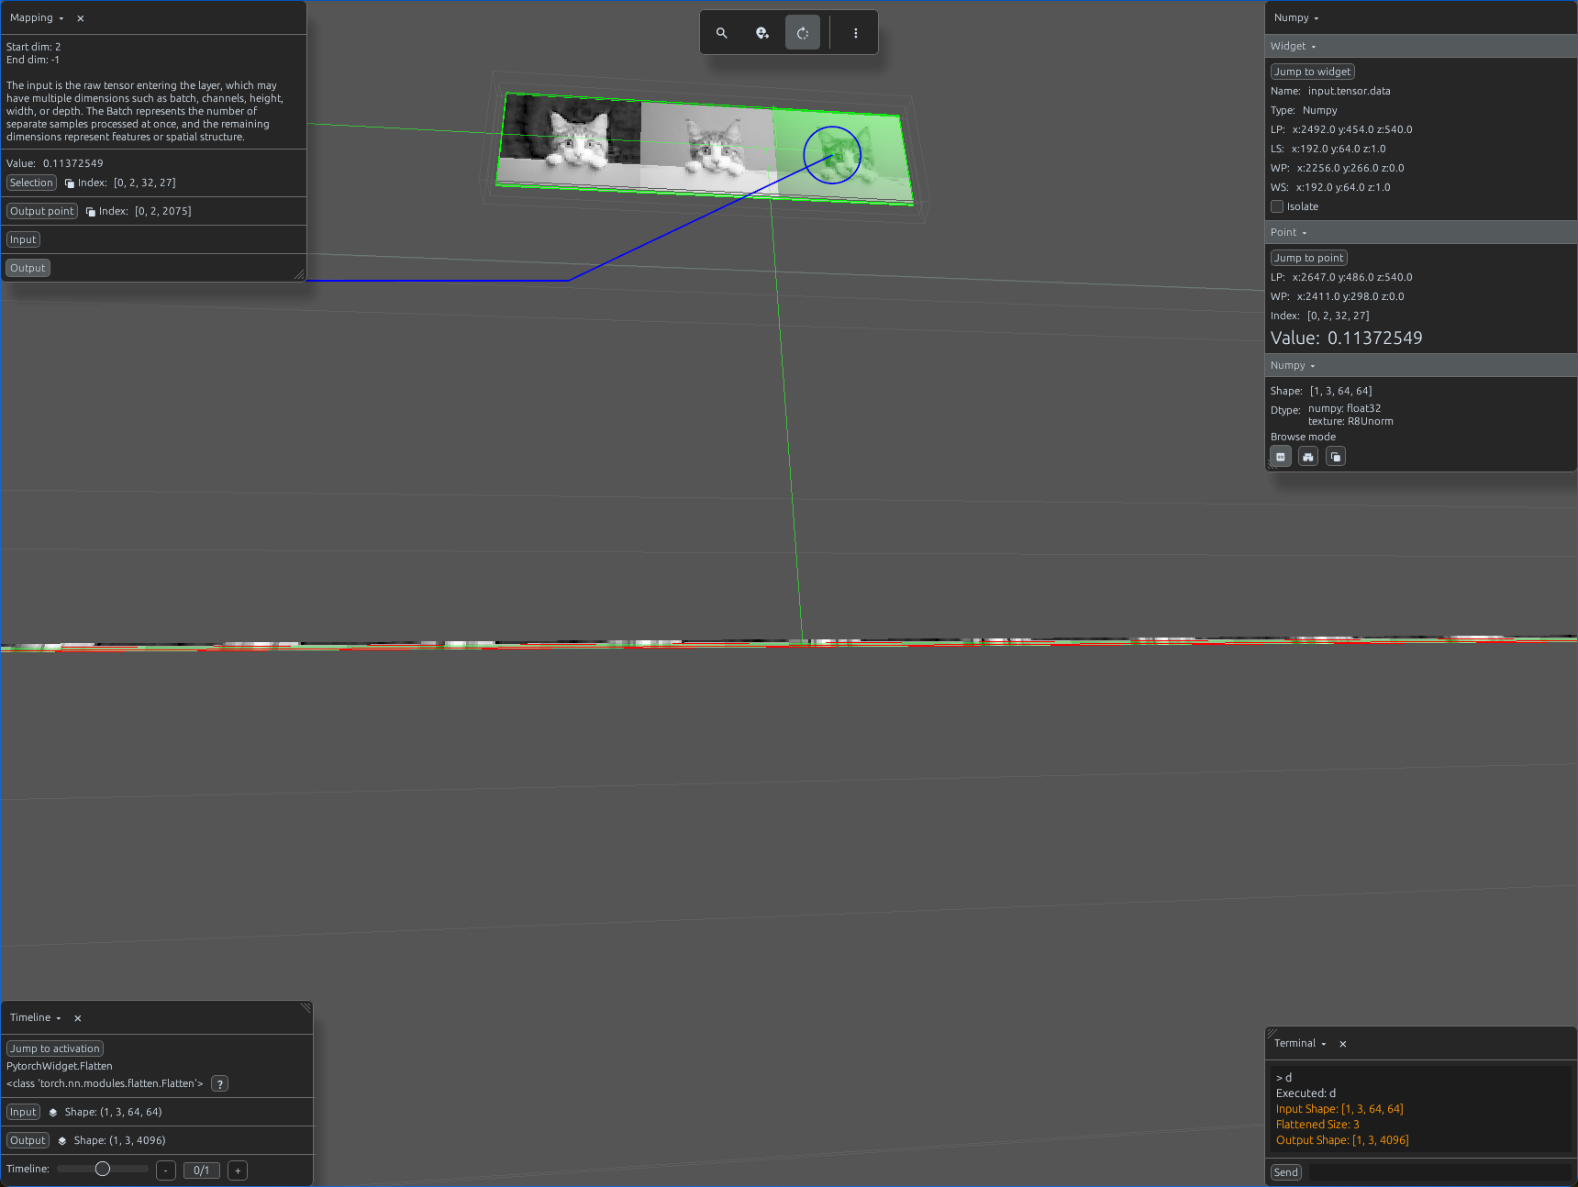Click the Jump to activation button
This screenshot has height=1187, width=1578.
click(x=55, y=1048)
